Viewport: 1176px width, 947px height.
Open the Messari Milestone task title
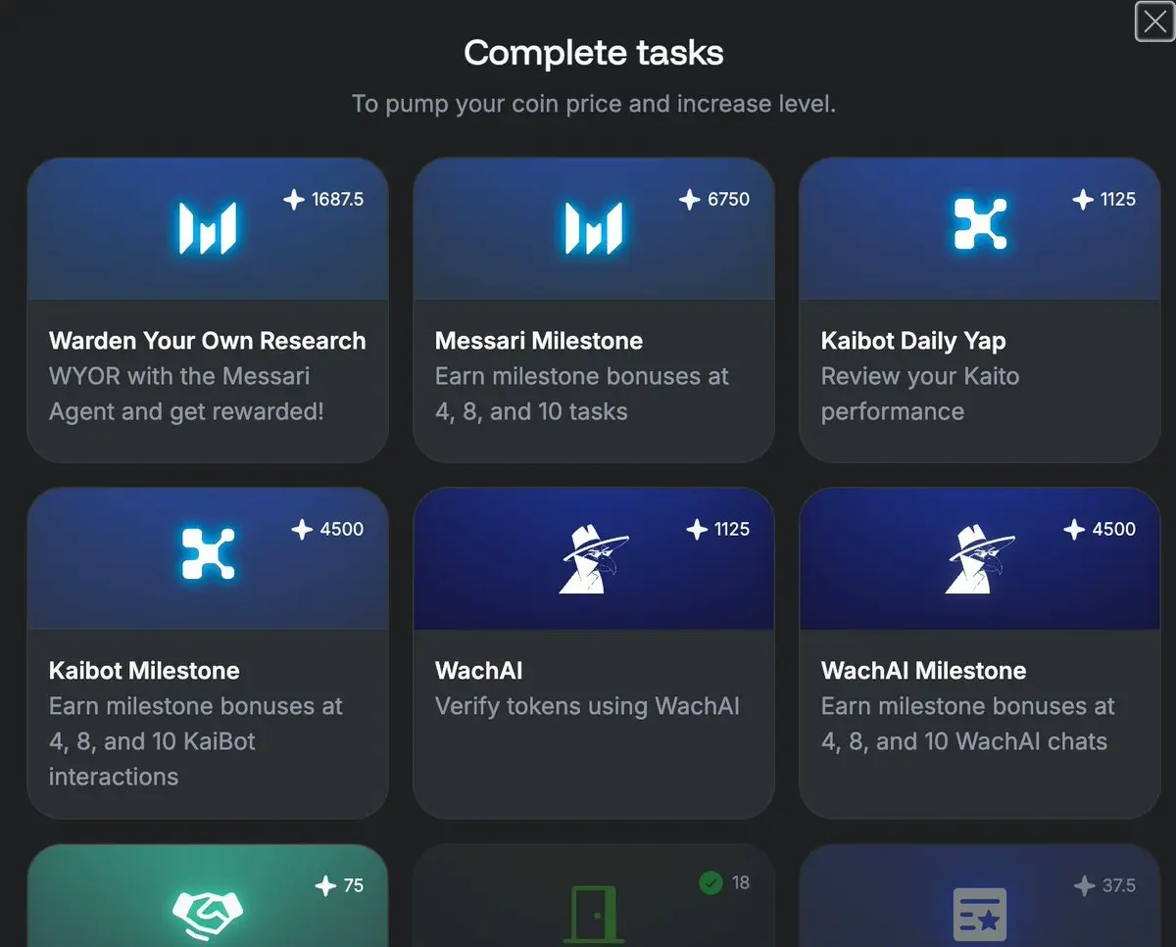click(539, 341)
